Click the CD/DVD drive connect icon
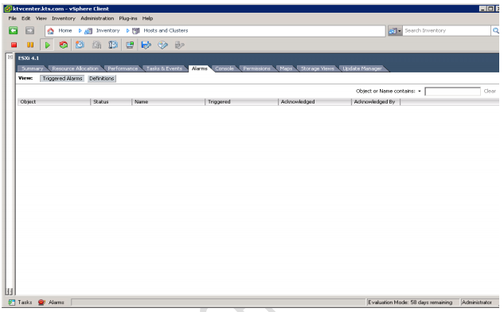This screenshot has height=312, width=504. [x=162, y=45]
